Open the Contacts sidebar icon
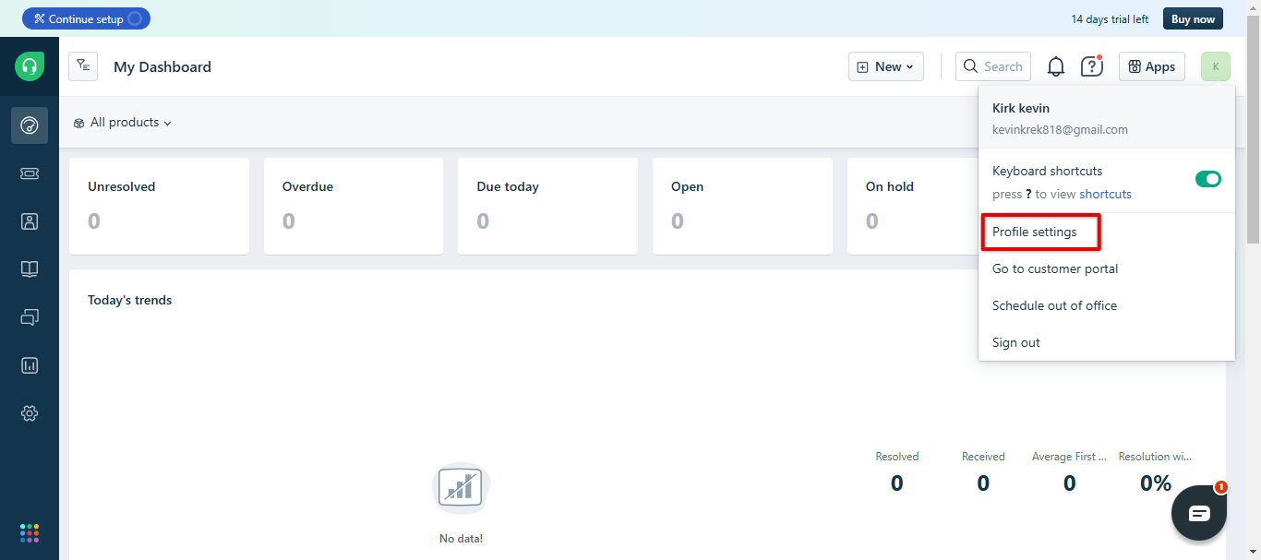This screenshot has width=1261, height=560. tap(30, 221)
